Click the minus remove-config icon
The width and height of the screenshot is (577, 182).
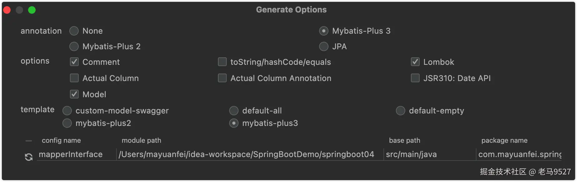coord(29,141)
